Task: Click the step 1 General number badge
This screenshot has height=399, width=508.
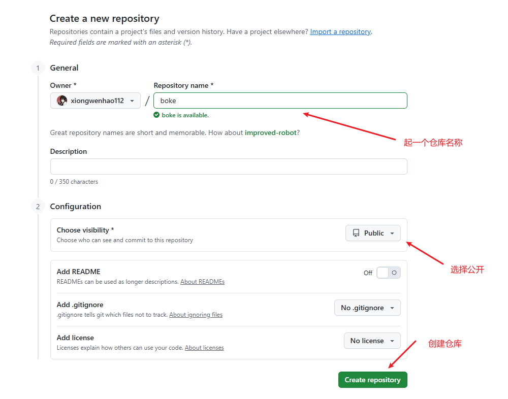Action: coord(38,68)
